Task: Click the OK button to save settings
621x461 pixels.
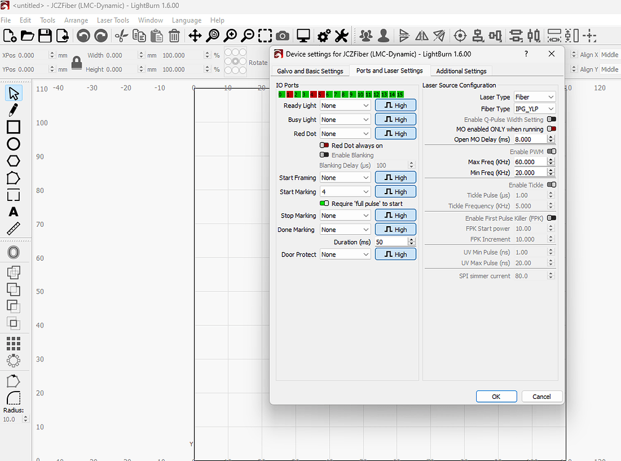Action: [496, 396]
